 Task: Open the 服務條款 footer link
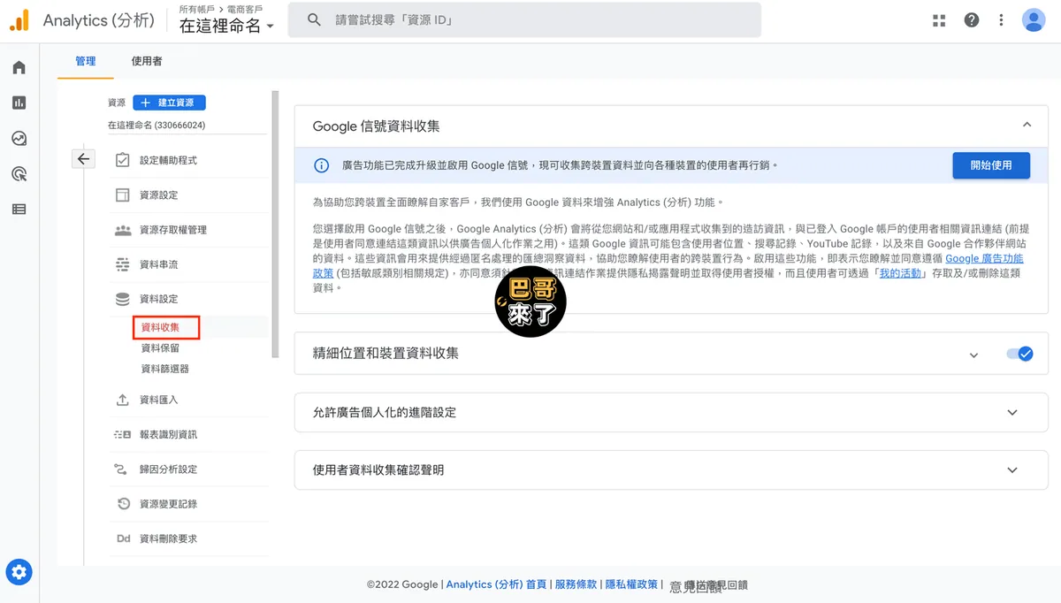tap(576, 584)
